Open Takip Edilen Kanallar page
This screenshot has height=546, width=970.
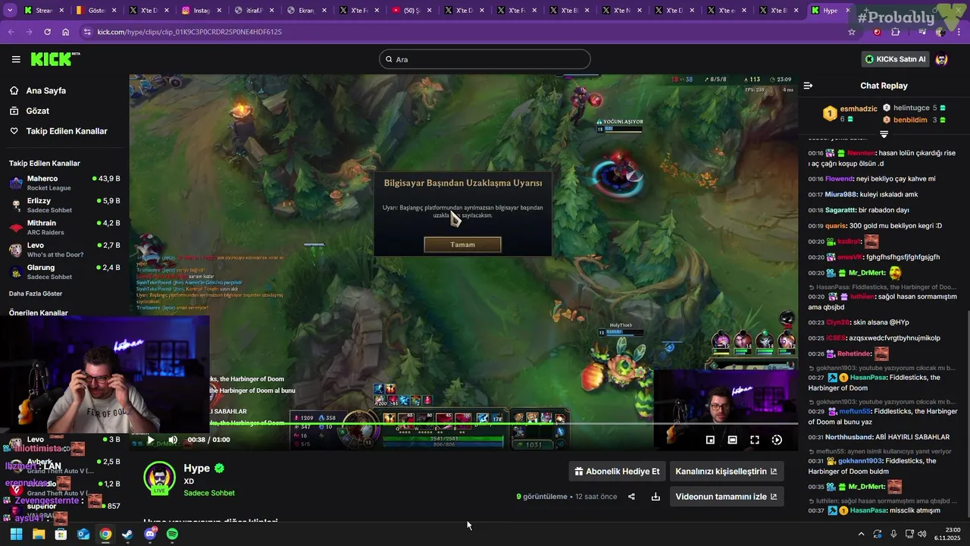[59, 131]
